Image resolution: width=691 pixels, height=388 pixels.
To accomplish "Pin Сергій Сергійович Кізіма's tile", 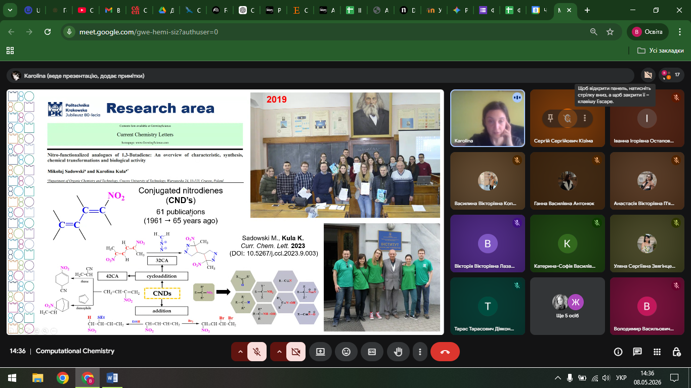I will coord(550,118).
